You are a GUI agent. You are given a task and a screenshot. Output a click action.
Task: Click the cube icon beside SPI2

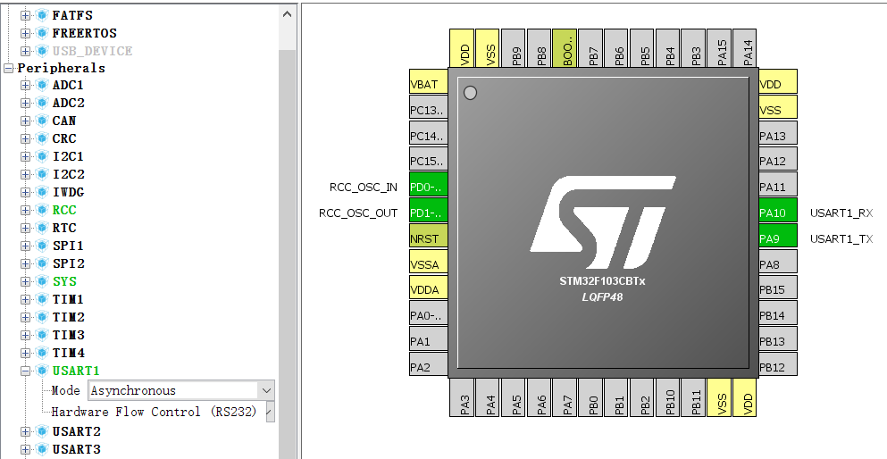coord(41,263)
